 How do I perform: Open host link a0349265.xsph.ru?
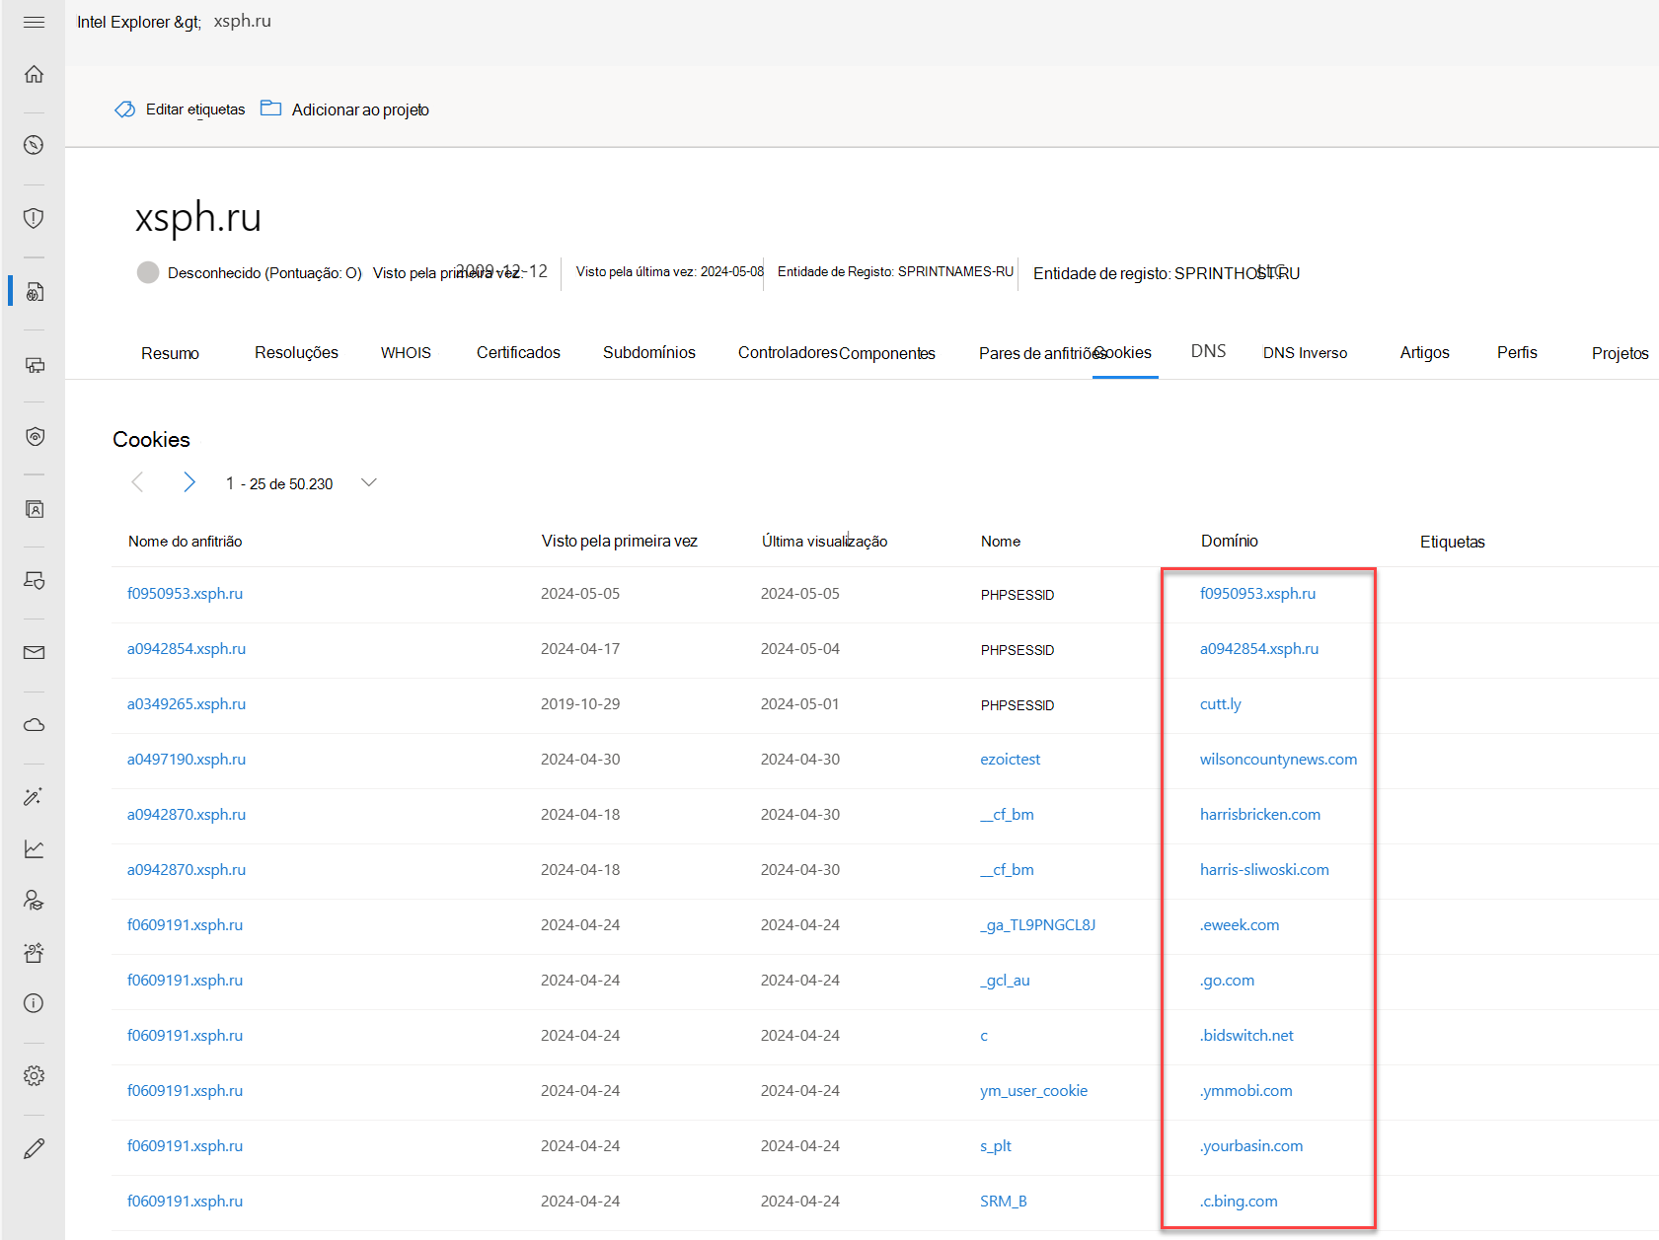[187, 704]
